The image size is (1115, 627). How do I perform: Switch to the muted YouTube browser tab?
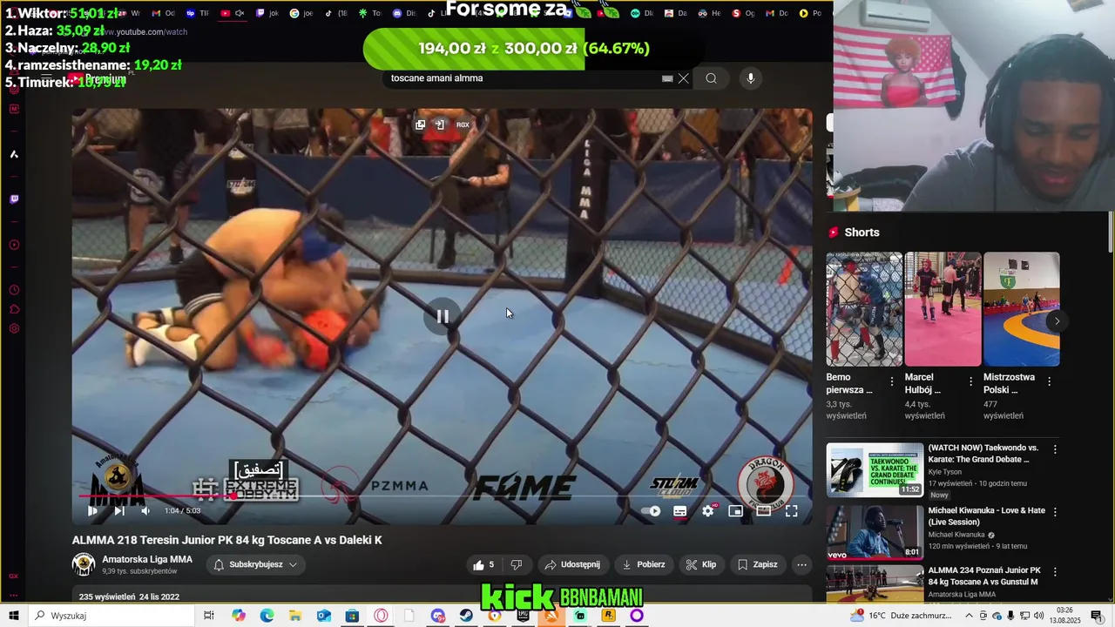pos(232,14)
